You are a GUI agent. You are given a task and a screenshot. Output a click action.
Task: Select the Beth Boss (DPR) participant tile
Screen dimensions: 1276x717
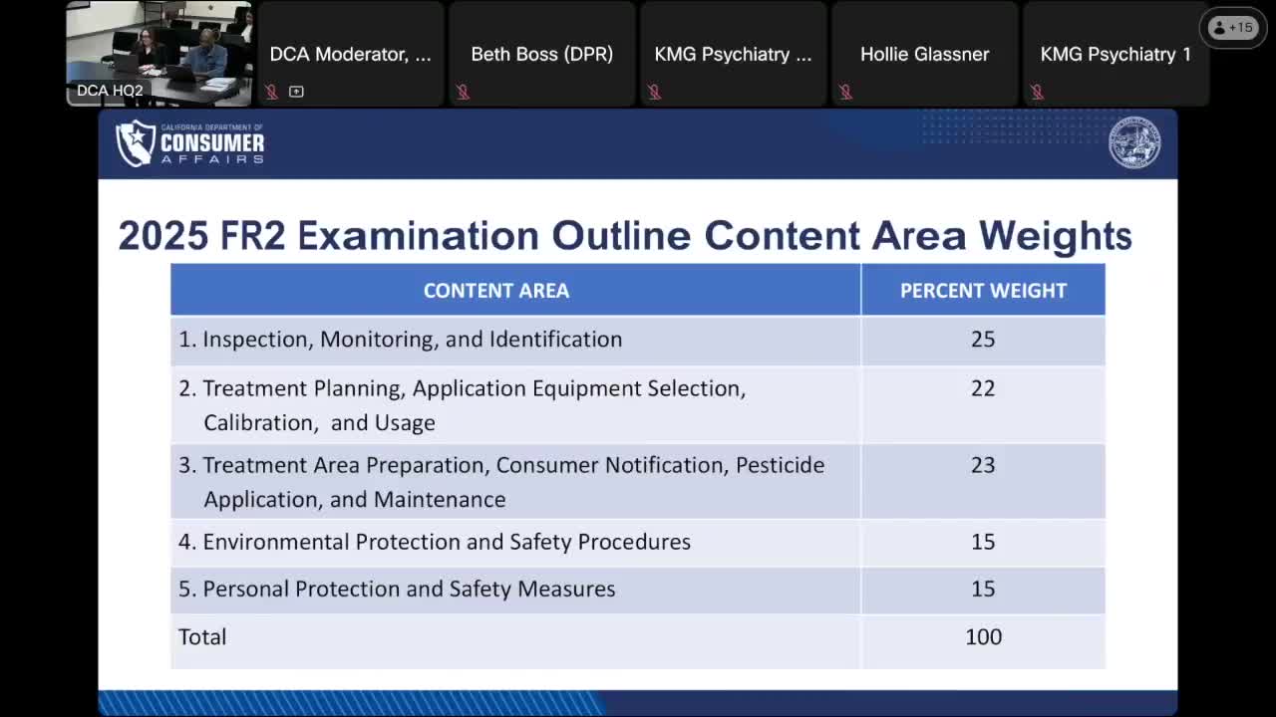point(541,53)
